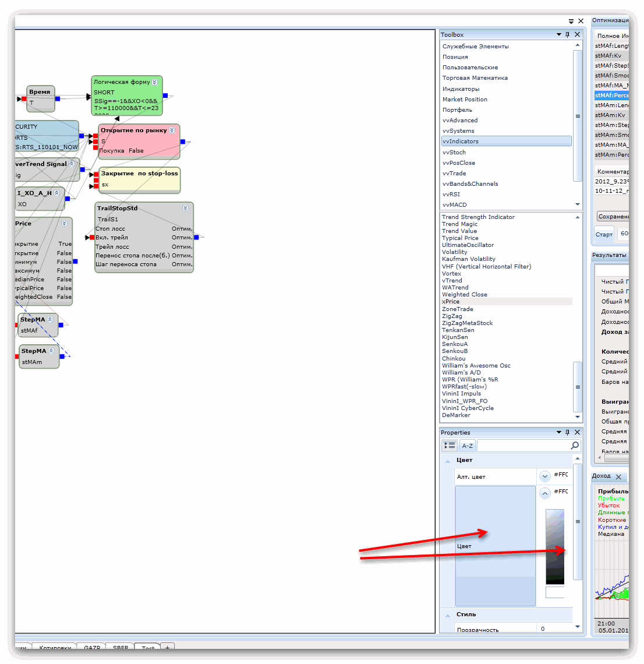The width and height of the screenshot is (644, 664).
Task: Sort properties alphabetically with A-Z
Action: [468, 446]
